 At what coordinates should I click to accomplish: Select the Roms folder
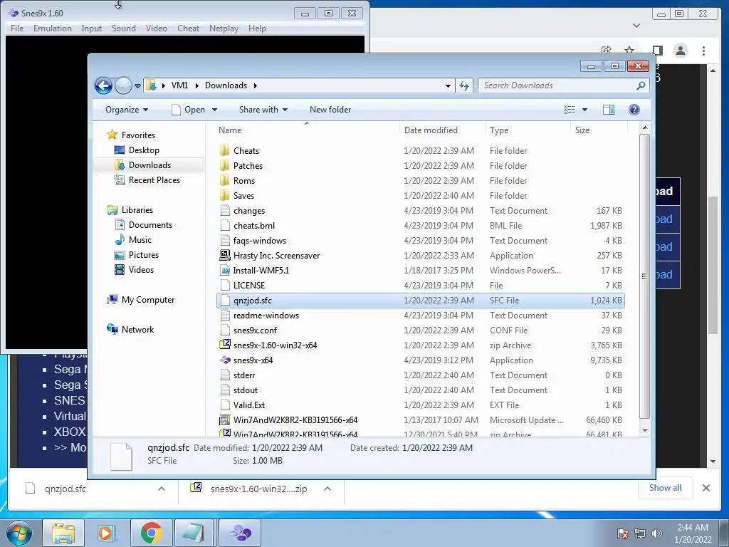click(244, 180)
